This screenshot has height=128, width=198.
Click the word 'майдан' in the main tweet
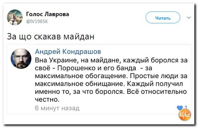pos(79,37)
